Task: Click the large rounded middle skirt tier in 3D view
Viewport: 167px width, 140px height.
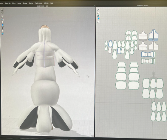Action: pos(45,93)
